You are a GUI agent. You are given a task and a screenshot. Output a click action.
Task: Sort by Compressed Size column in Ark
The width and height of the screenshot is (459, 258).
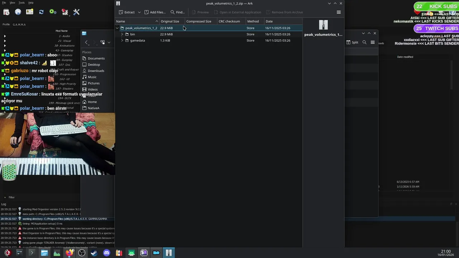click(x=201, y=21)
